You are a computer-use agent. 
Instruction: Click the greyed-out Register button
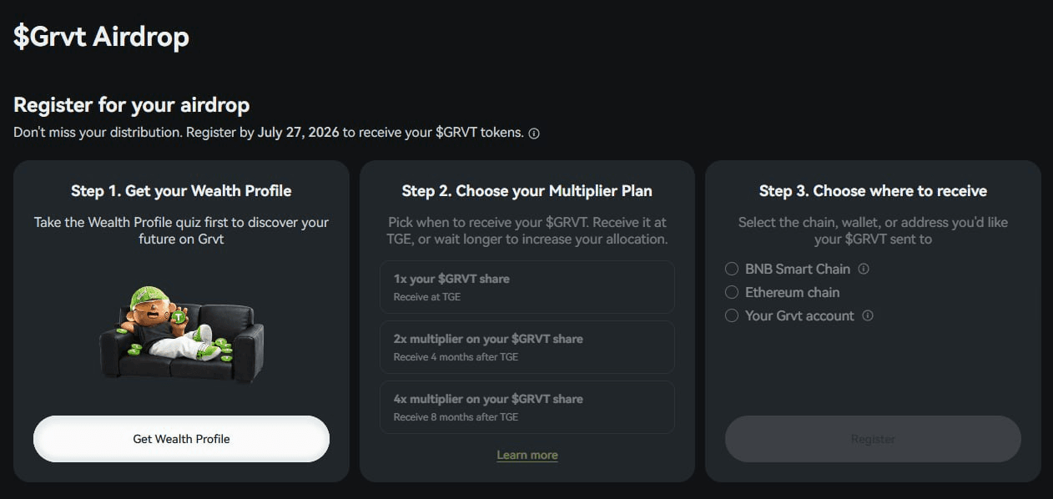pyautogui.click(x=873, y=439)
